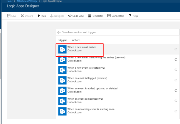Select 'When an upcoming event is starting soon'
Image resolution: width=180 pixels, height=124 pixels.
point(91,109)
